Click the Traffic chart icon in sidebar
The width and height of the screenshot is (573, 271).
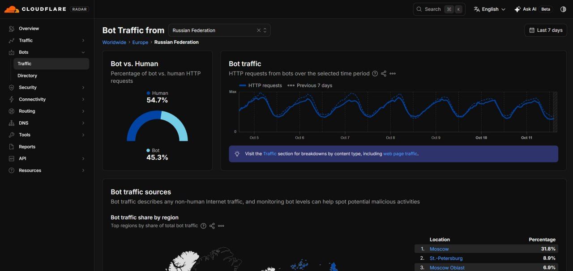[x=11, y=40]
